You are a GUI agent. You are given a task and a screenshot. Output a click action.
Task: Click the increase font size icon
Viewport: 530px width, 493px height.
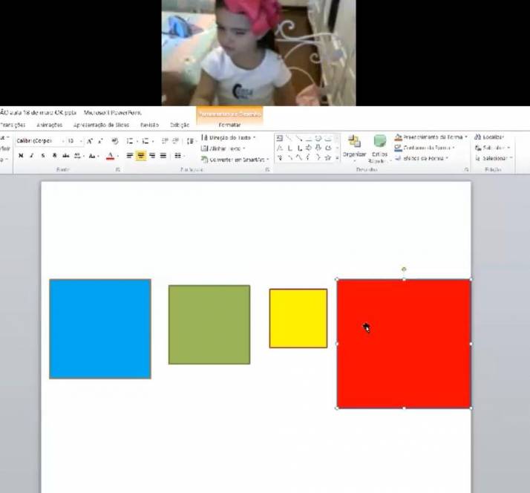click(x=89, y=141)
